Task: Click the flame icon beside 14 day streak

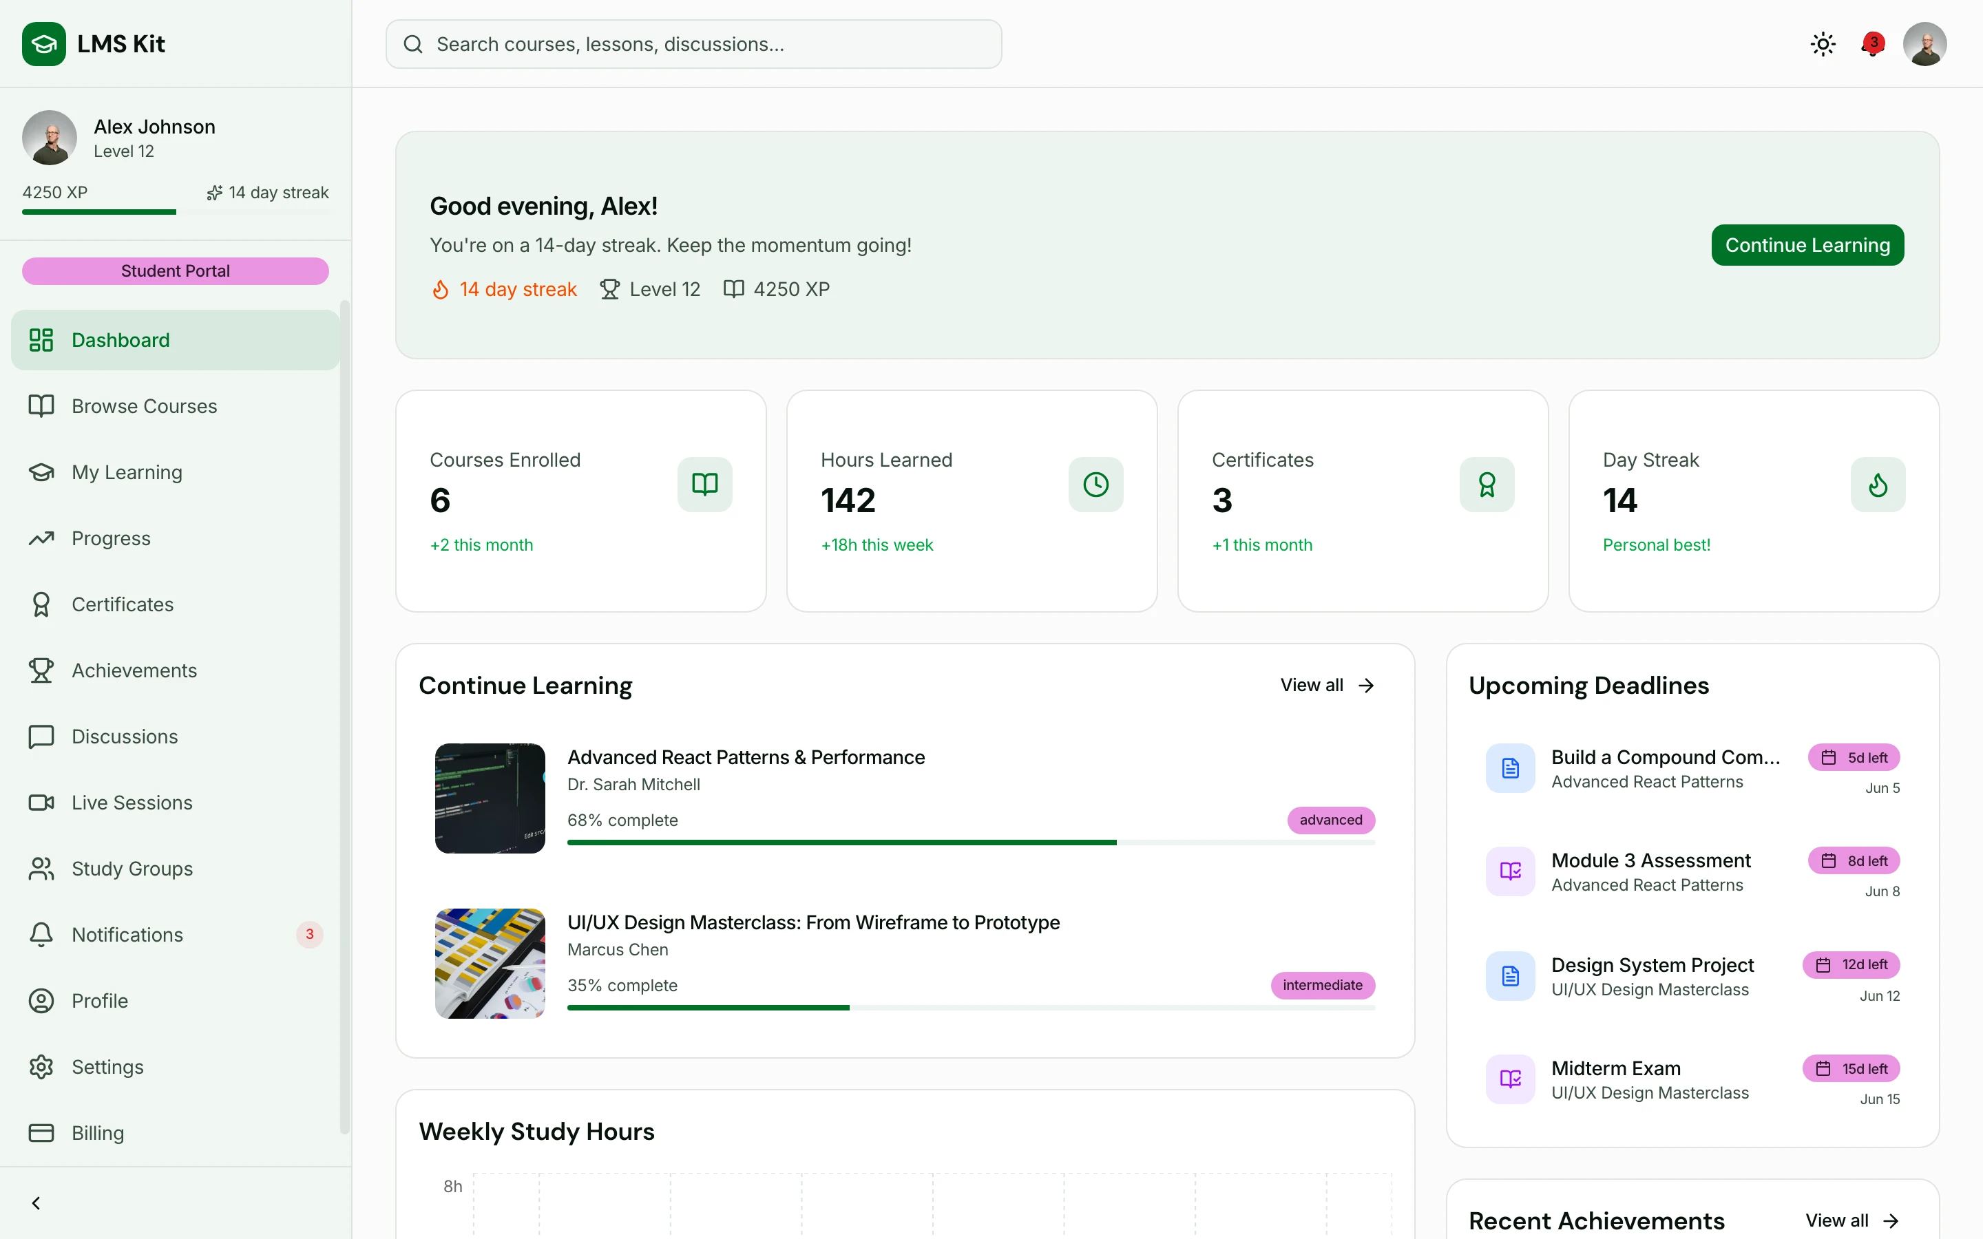Action: pyautogui.click(x=441, y=289)
